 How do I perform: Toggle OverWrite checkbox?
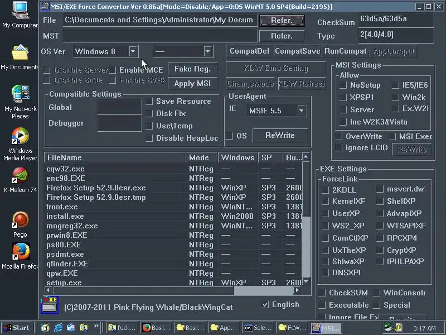pos(338,136)
